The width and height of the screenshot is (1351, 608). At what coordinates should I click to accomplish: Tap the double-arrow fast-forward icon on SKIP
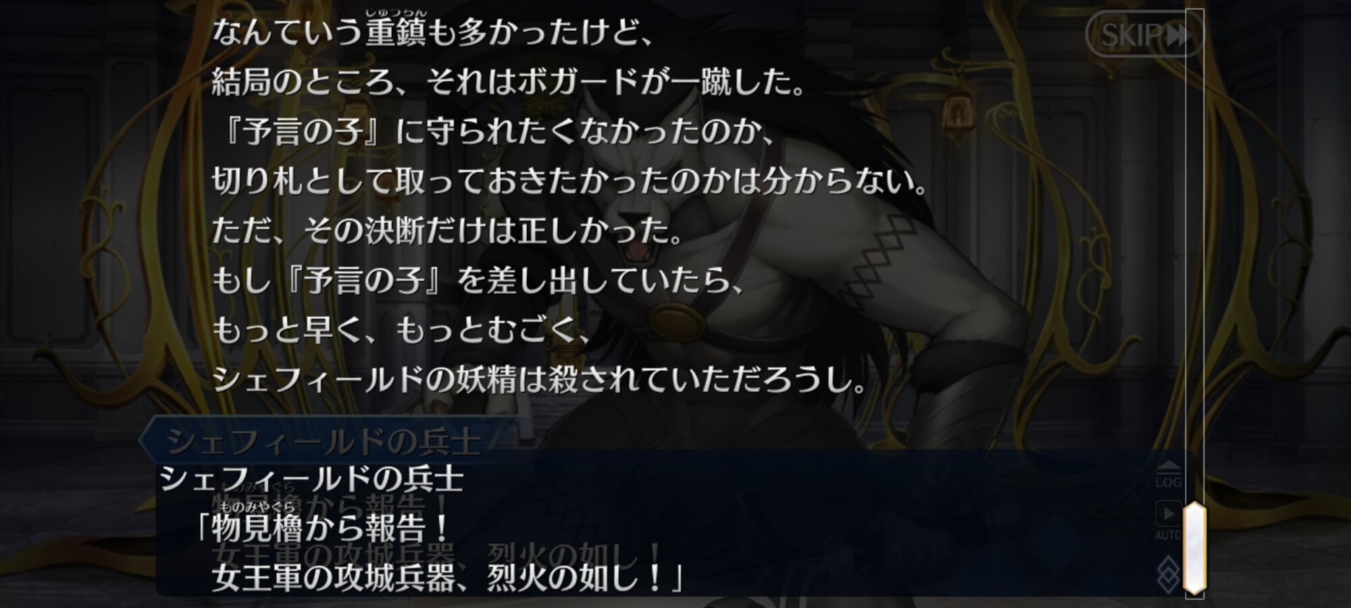[1179, 34]
